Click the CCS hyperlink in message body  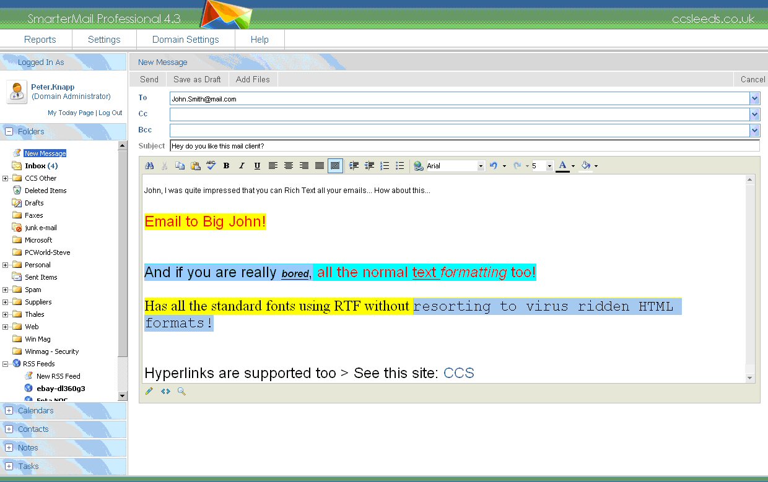pyautogui.click(x=459, y=373)
